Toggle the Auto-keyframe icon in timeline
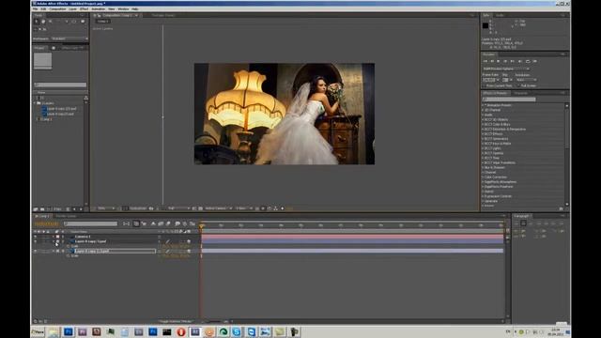 coord(185,223)
